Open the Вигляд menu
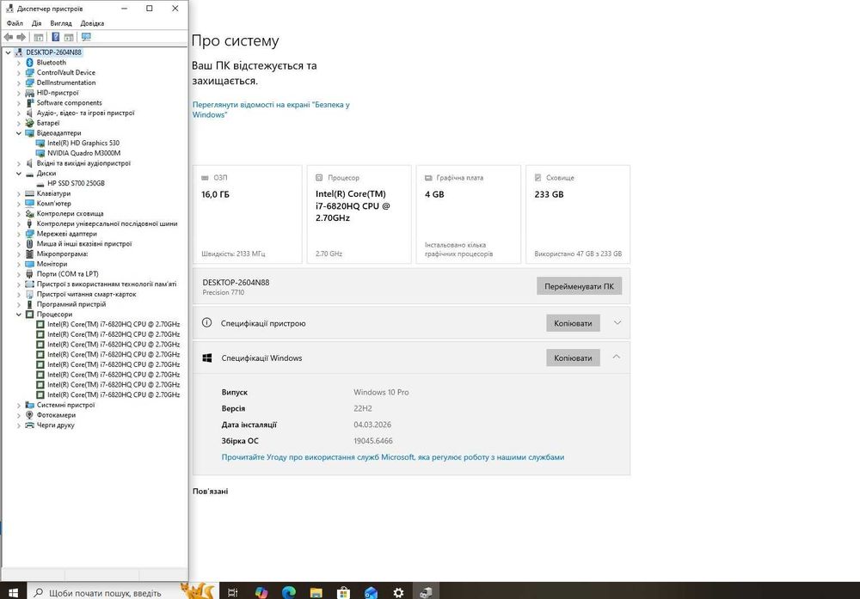The width and height of the screenshot is (860, 599). click(x=61, y=23)
